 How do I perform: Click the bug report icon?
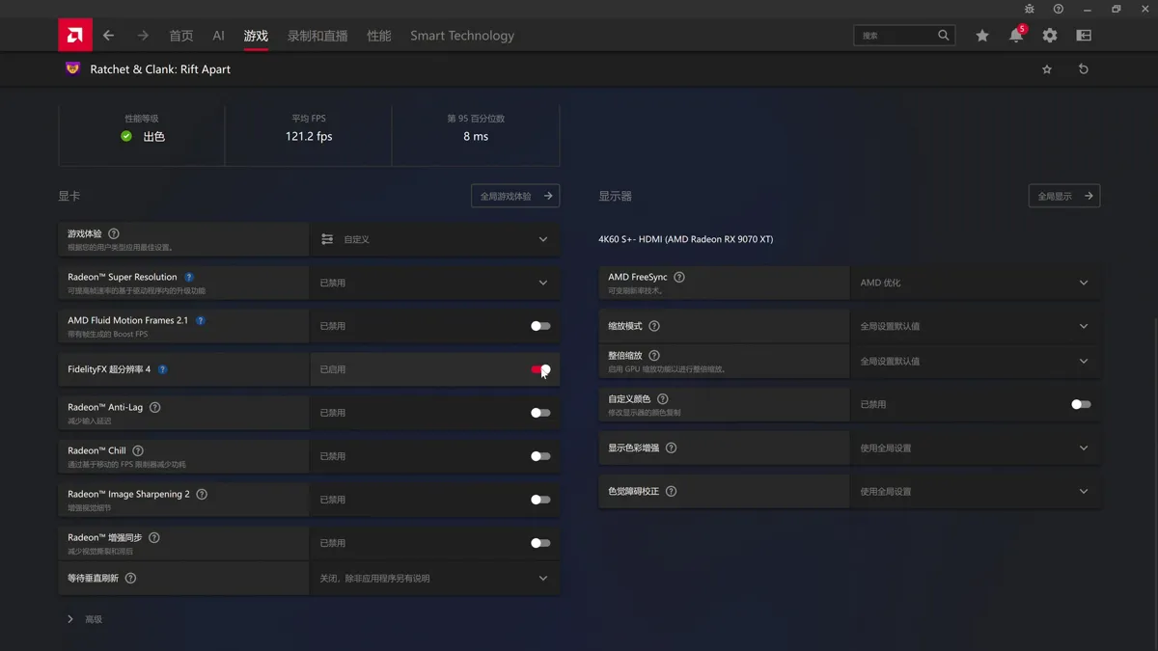pos(1030,9)
